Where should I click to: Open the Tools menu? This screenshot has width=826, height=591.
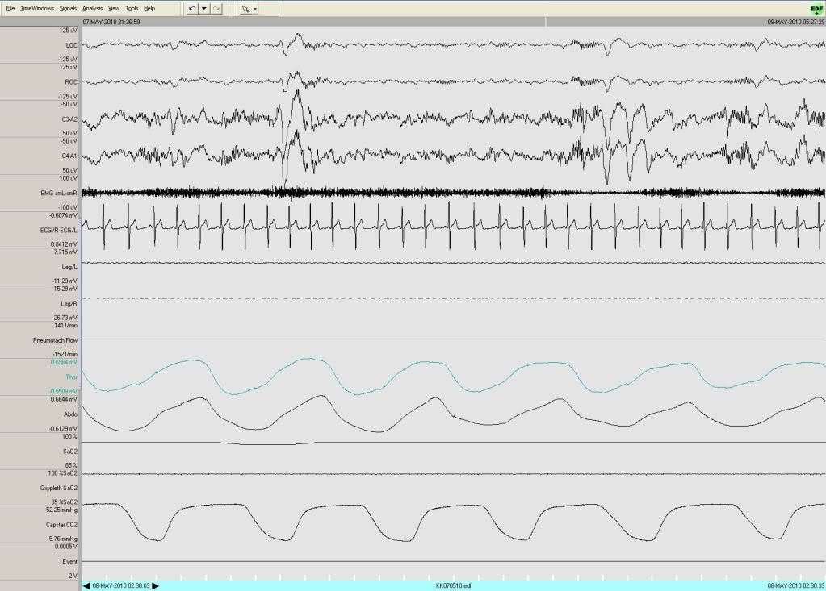coord(132,8)
